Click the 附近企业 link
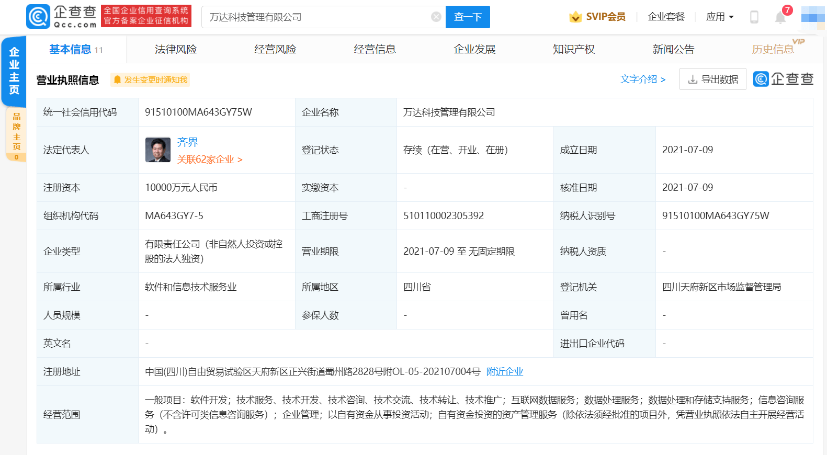 click(x=504, y=372)
